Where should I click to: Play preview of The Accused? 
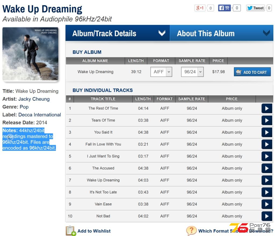[267, 168]
